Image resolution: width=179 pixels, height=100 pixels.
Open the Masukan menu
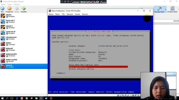(x=70, y=14)
